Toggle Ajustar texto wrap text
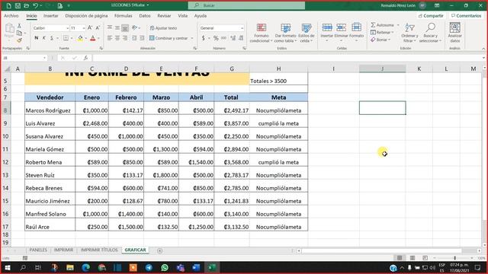The height and width of the screenshot is (274, 488). (163, 28)
